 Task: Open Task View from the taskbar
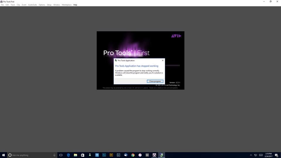(61, 155)
